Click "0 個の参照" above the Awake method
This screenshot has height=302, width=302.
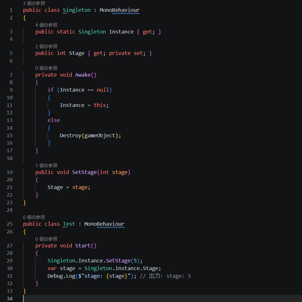tap(46, 68)
